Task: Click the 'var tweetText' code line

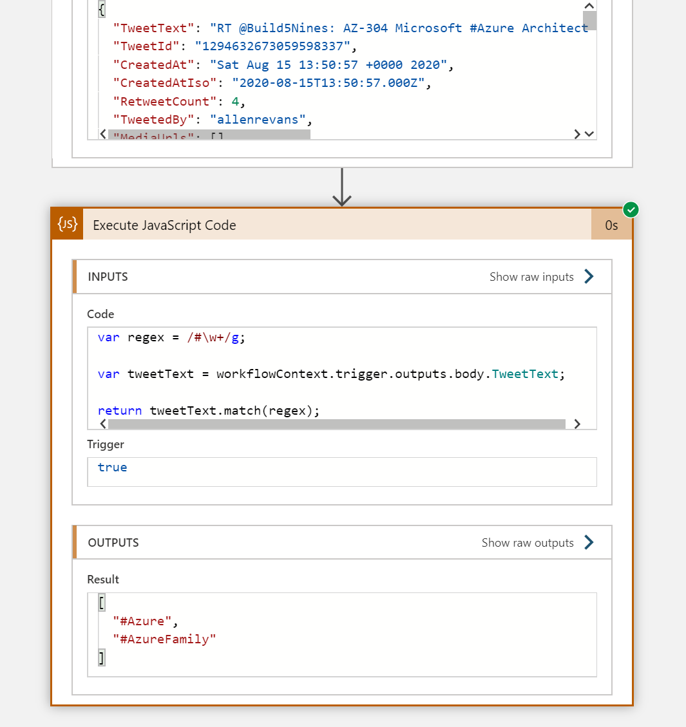Action: [331, 374]
